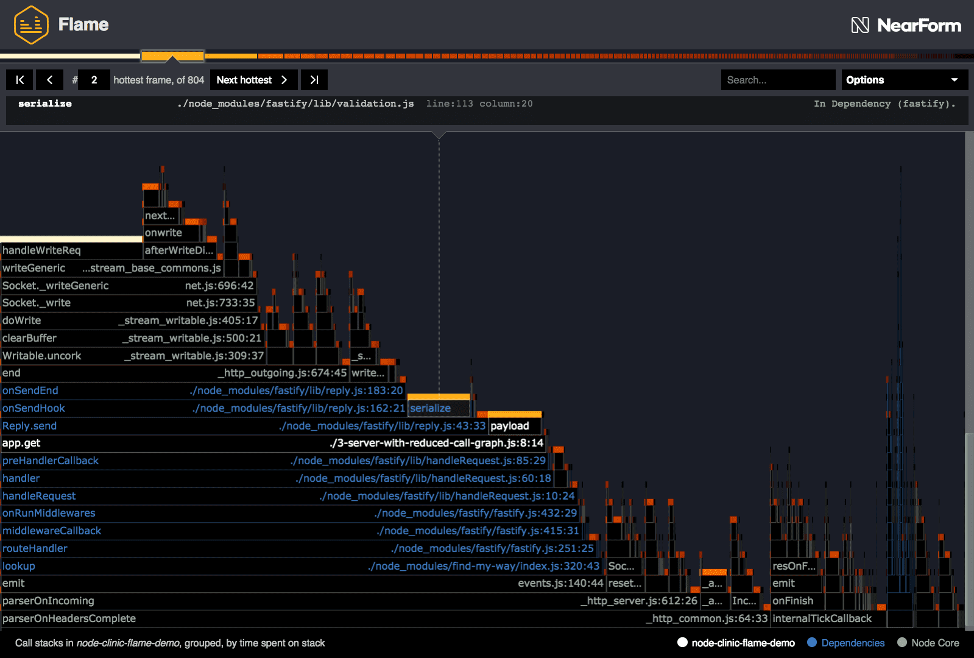974x658 pixels.
Task: Select the highlighted segment in the heat bar
Action: [x=172, y=56]
